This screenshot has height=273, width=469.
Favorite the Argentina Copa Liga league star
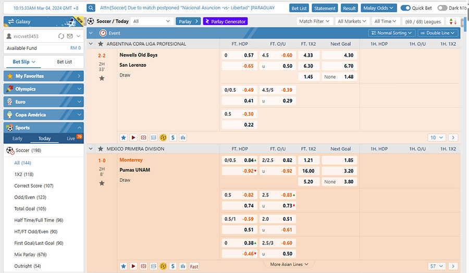click(x=101, y=44)
